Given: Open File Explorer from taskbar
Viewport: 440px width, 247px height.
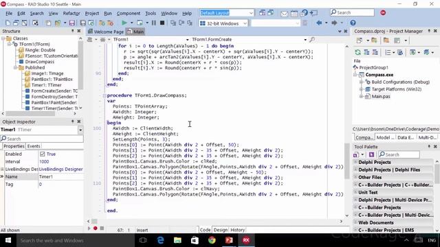Looking at the screenshot, I should click(x=177, y=240).
